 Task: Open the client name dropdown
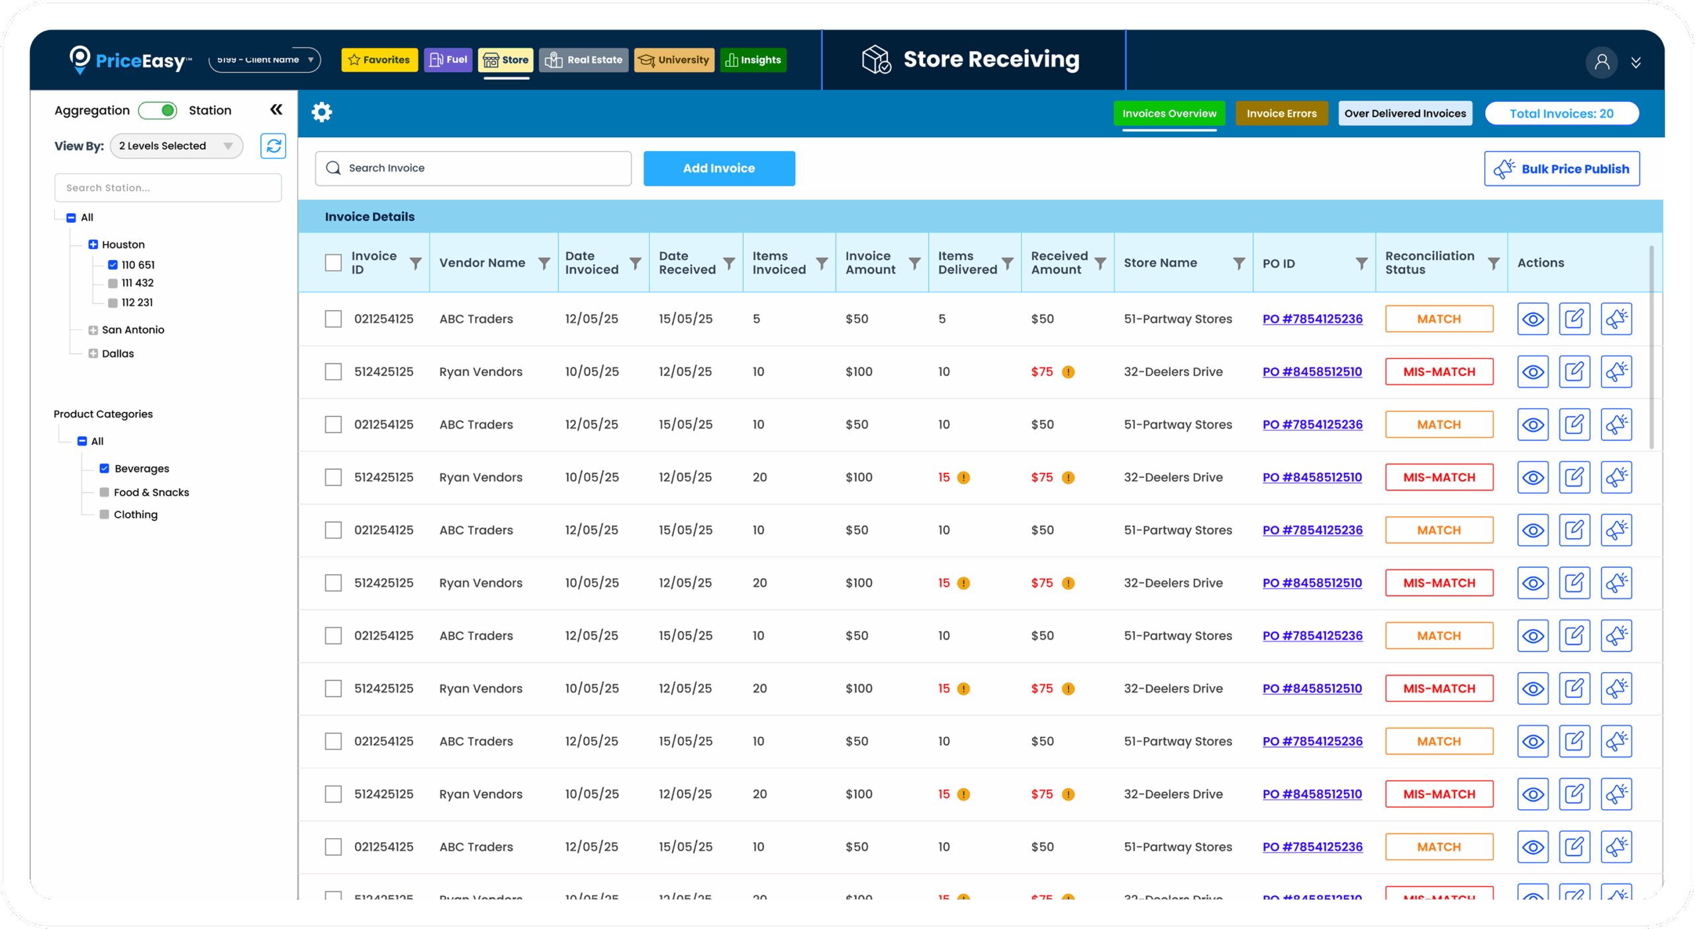coord(264,60)
